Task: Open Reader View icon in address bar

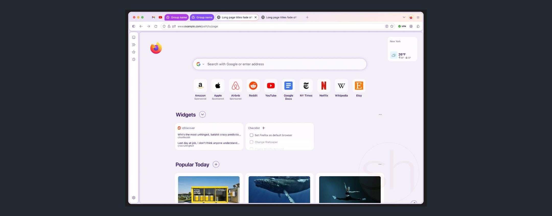Action: 387,26
